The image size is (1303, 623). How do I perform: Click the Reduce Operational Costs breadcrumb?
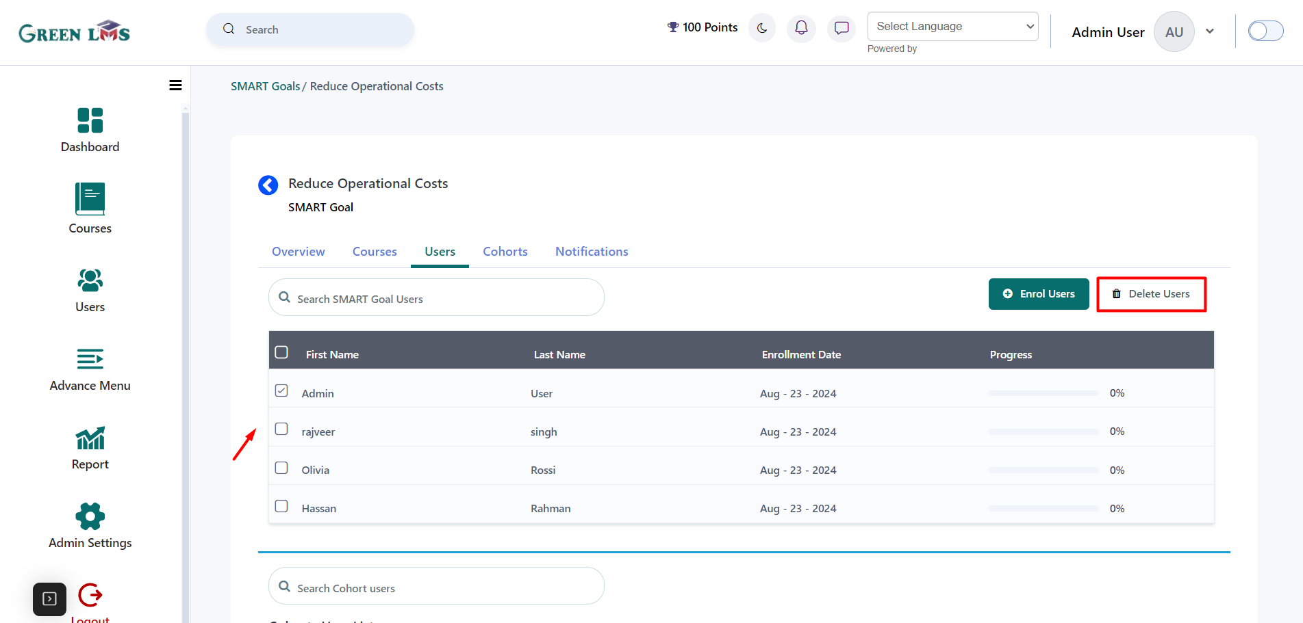(x=377, y=86)
